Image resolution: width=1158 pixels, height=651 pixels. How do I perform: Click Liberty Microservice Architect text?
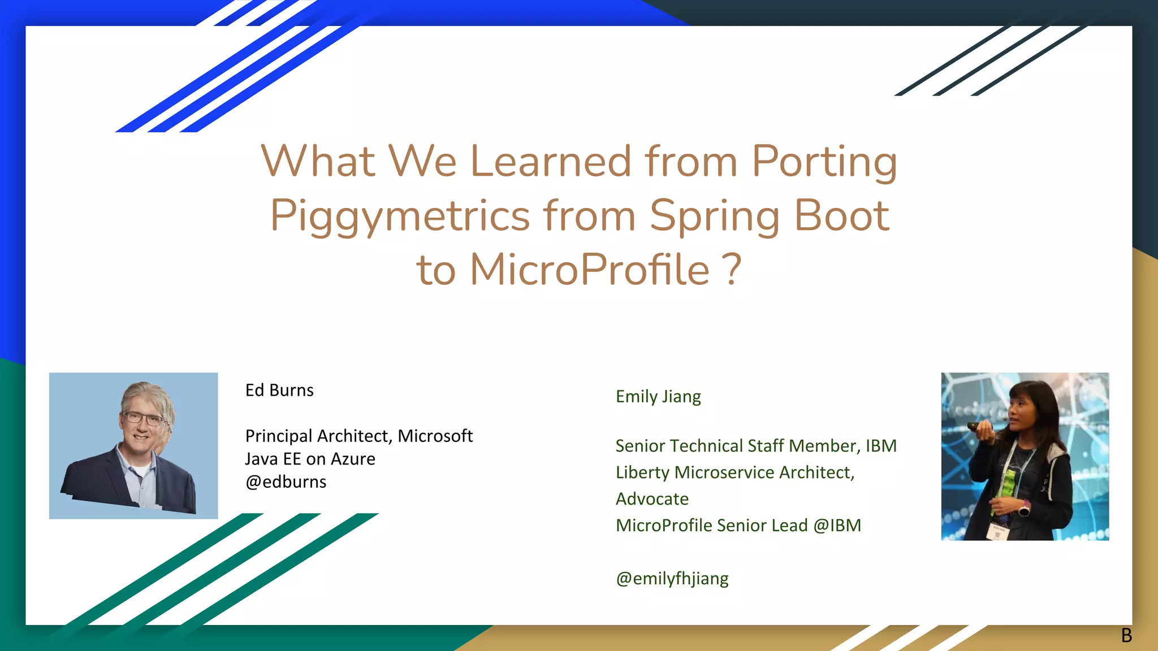click(x=734, y=472)
